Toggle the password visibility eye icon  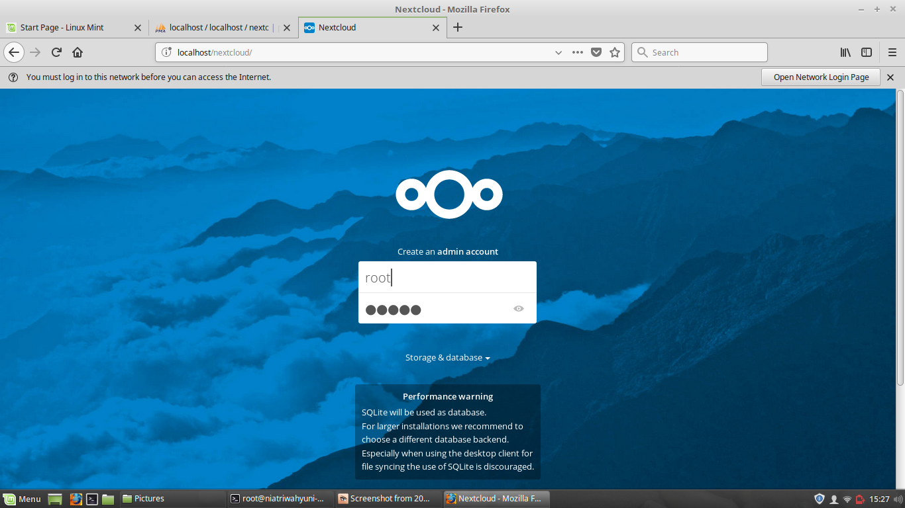(519, 308)
